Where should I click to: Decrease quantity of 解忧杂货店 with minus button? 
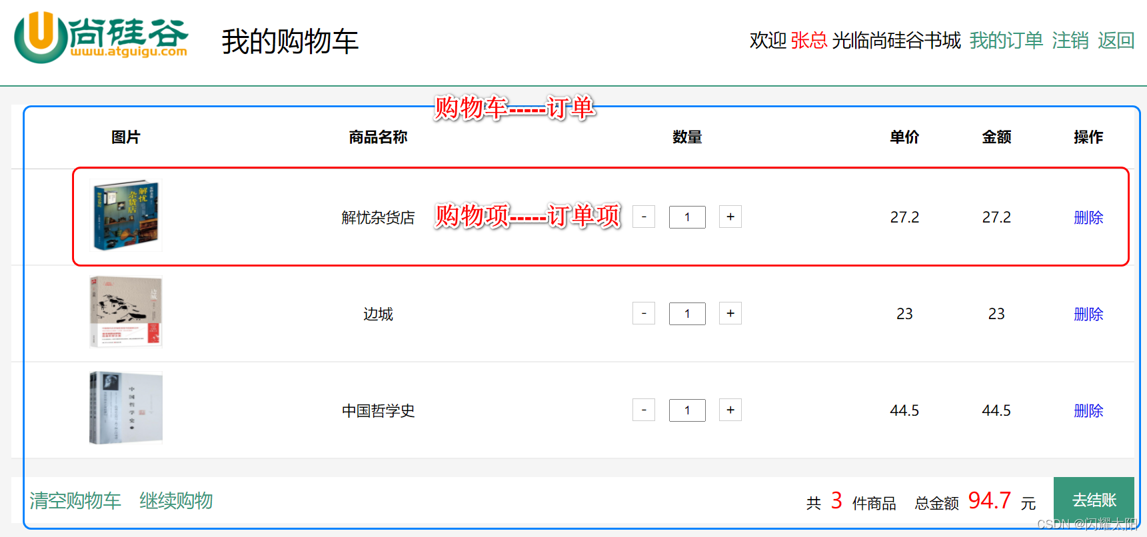[x=643, y=217]
